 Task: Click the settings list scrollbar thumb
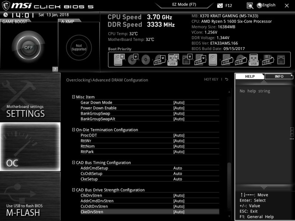pos(229,186)
